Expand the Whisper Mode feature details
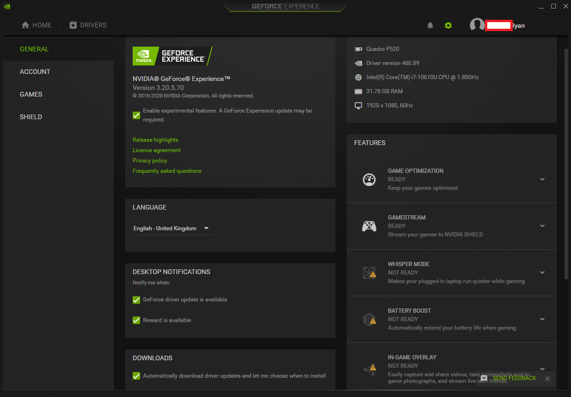 click(542, 273)
